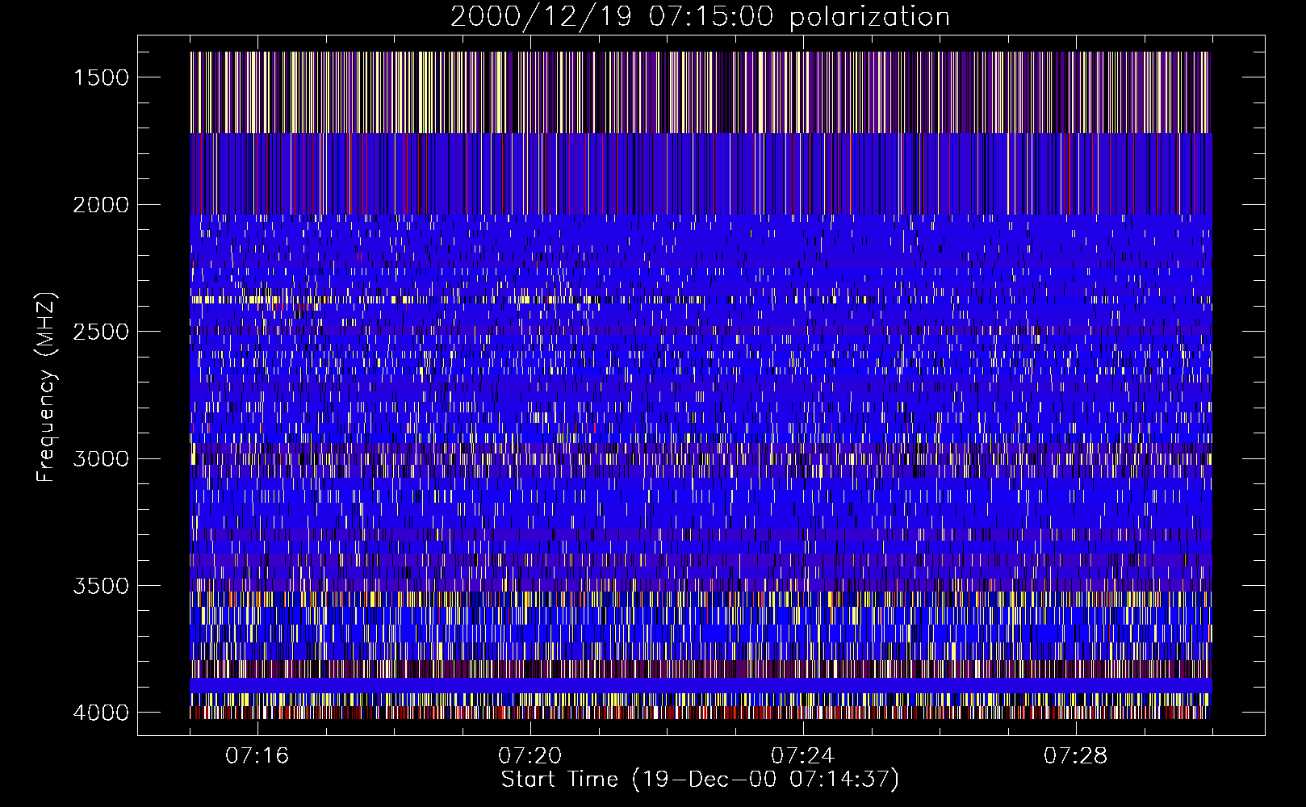Select the 3000 frequency axis label
The image size is (1306, 807).
tap(101, 459)
